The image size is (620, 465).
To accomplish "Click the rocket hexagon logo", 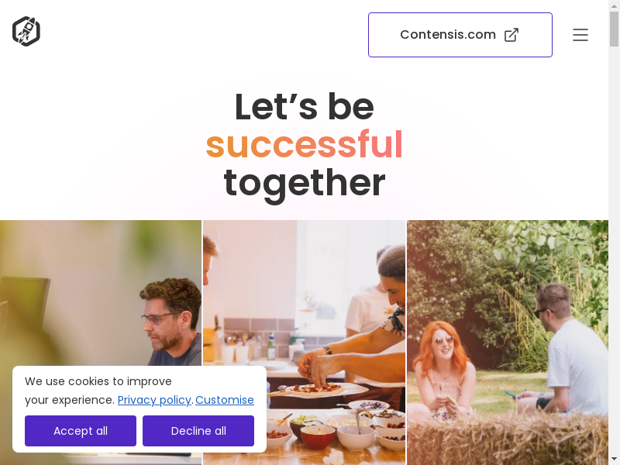I will pos(26,31).
